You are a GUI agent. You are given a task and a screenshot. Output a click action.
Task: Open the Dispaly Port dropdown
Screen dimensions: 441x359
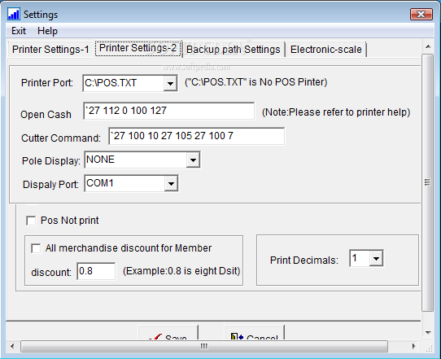tap(171, 184)
